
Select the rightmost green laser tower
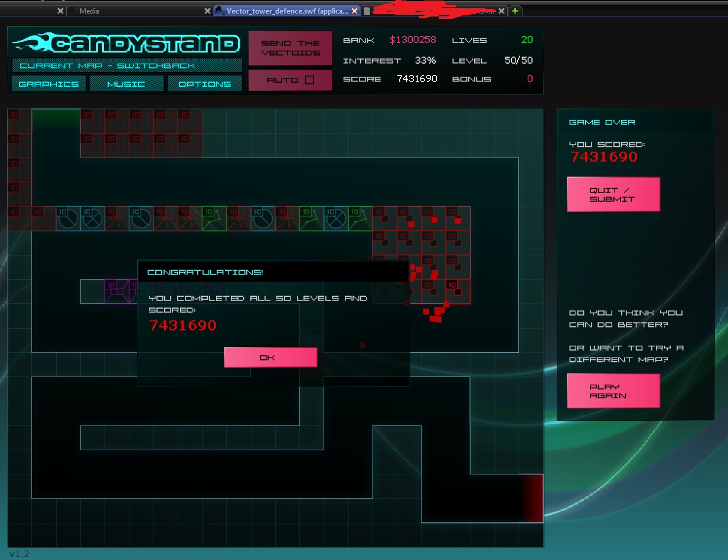pyautogui.click(x=360, y=218)
